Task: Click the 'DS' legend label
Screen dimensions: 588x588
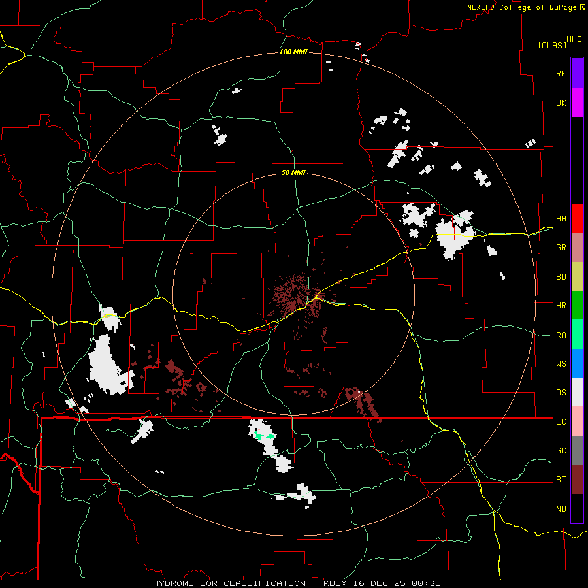Action: (561, 393)
